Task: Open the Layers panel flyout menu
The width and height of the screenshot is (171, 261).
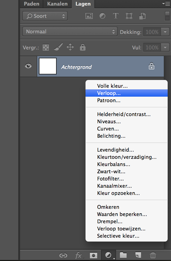Action: 166,4
